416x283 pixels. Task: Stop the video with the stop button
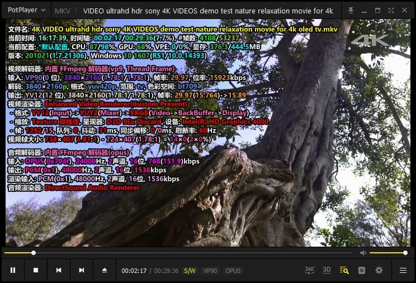point(36,271)
